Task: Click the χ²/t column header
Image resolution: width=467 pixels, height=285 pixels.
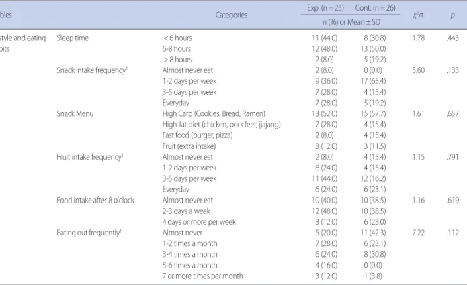Action: [418, 15]
